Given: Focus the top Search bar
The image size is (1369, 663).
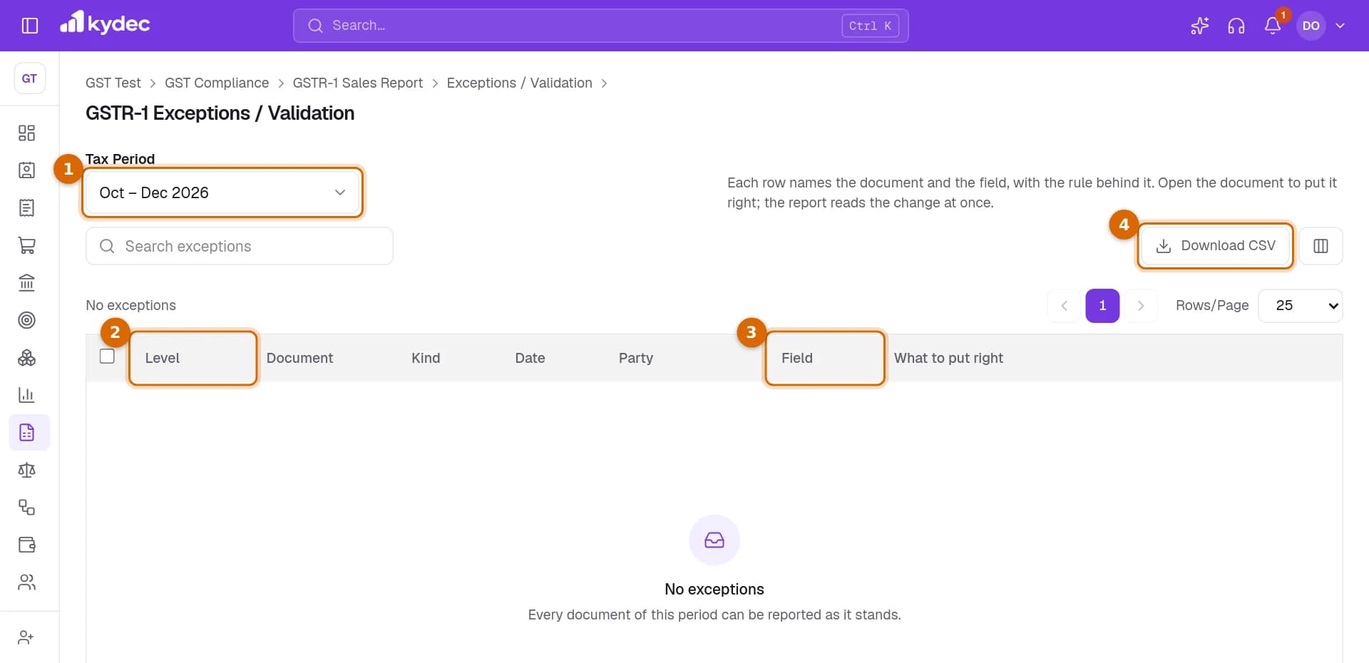Looking at the screenshot, I should tap(600, 26).
